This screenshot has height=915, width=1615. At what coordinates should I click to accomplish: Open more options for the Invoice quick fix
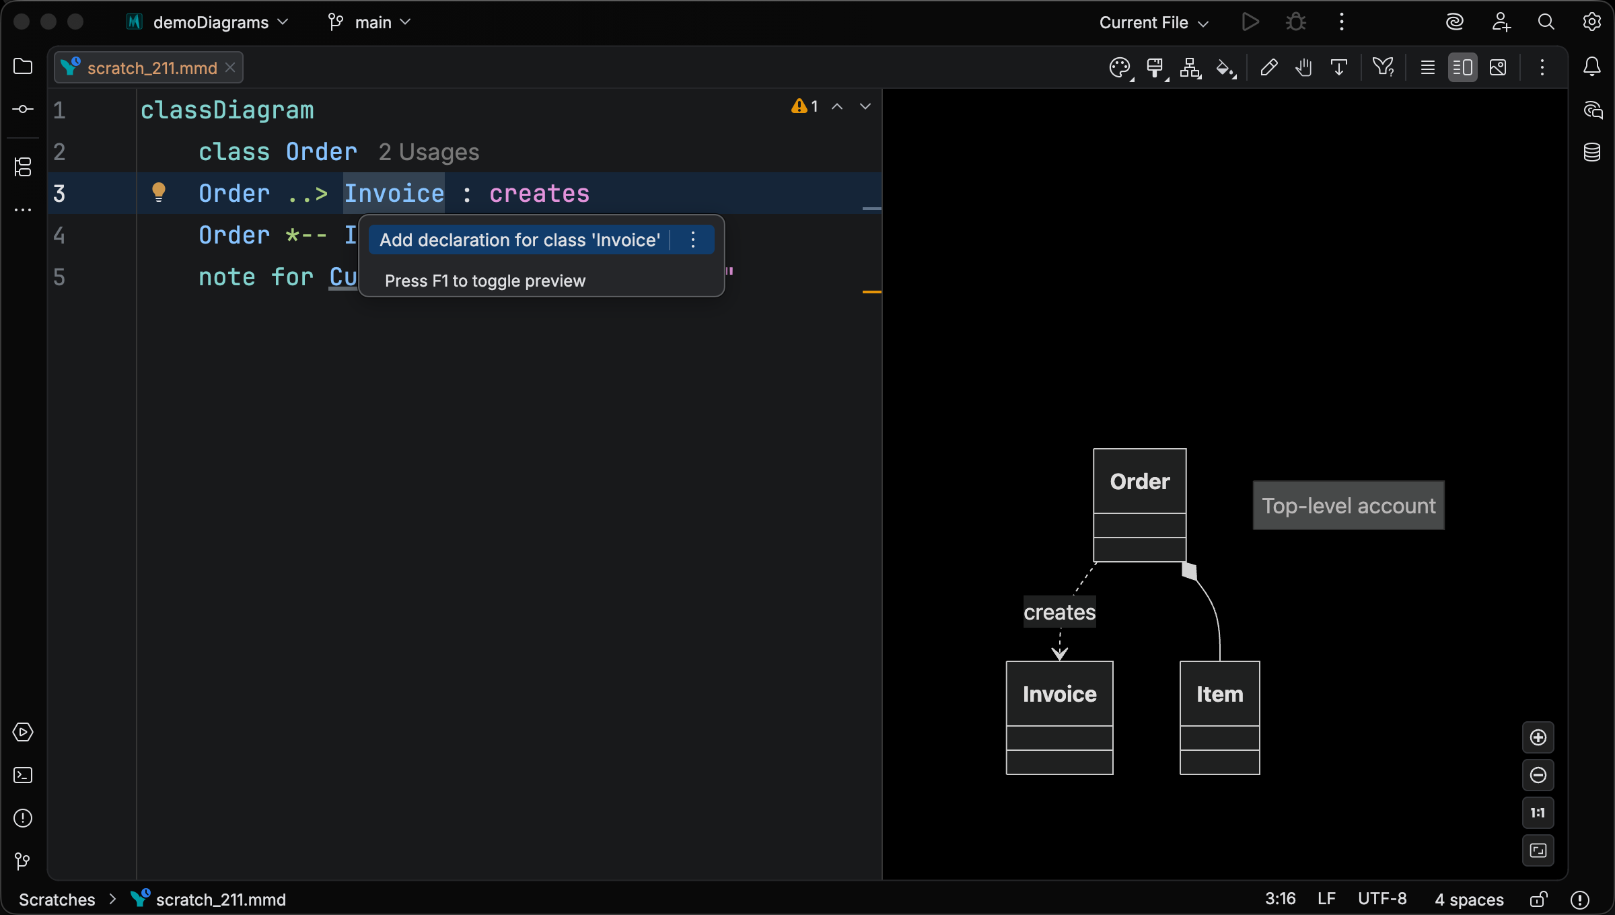tap(693, 240)
